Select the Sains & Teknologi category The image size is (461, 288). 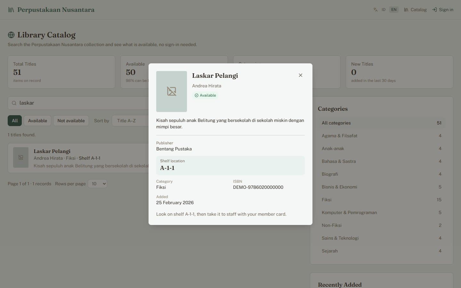[x=382, y=238]
